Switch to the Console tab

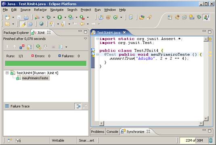[112, 132]
